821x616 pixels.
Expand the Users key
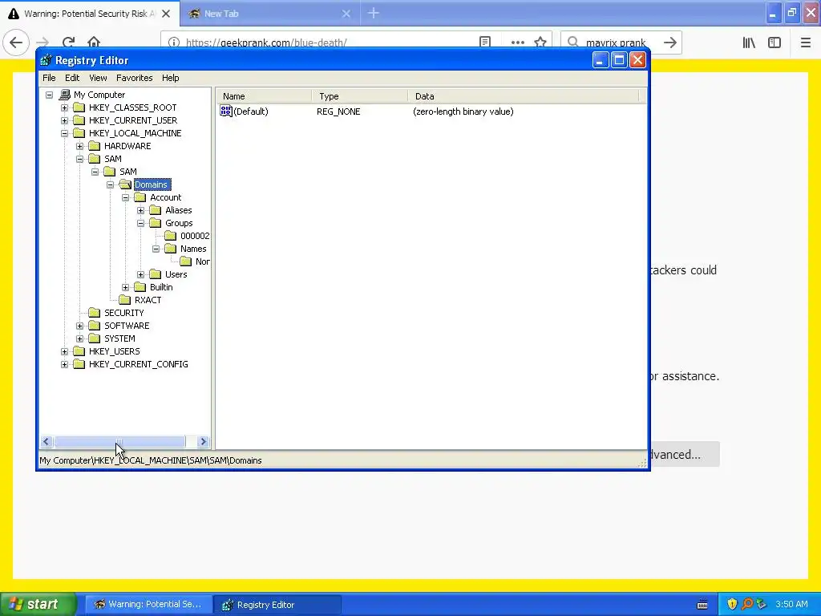point(140,274)
